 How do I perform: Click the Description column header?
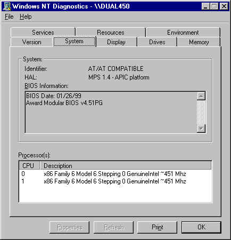tap(126, 165)
